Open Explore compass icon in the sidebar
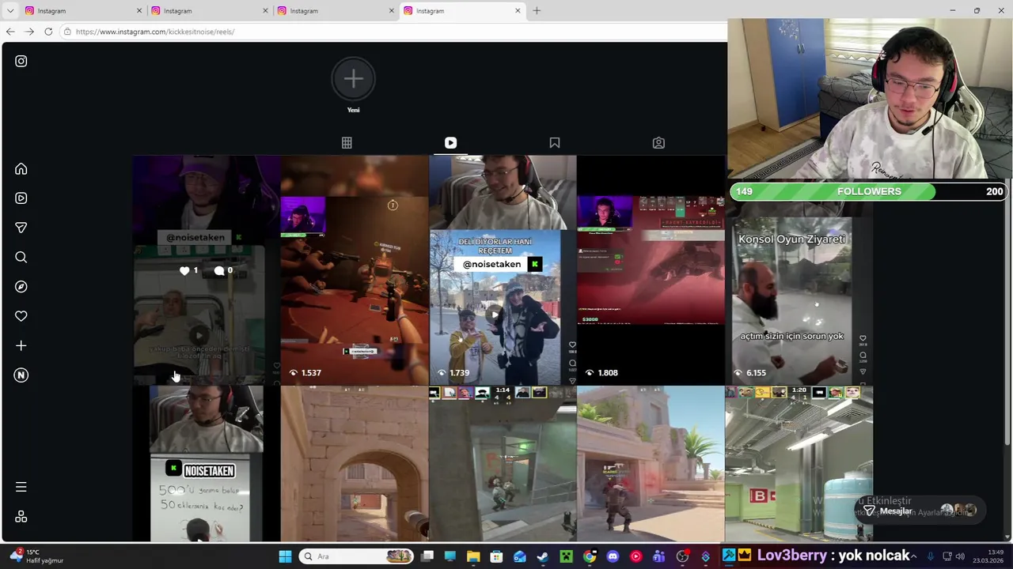This screenshot has height=569, width=1013. [x=21, y=287]
